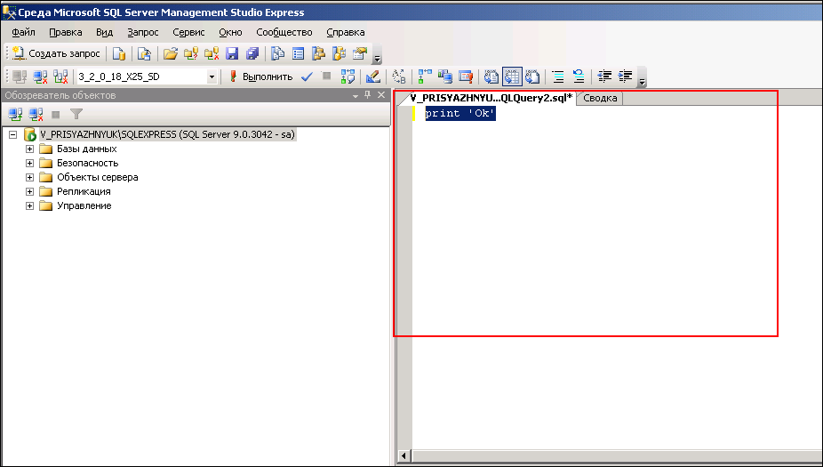Toggle the Object Explorer auto-hide pin
Image resolution: width=823 pixels, height=467 pixels.
tap(367, 95)
